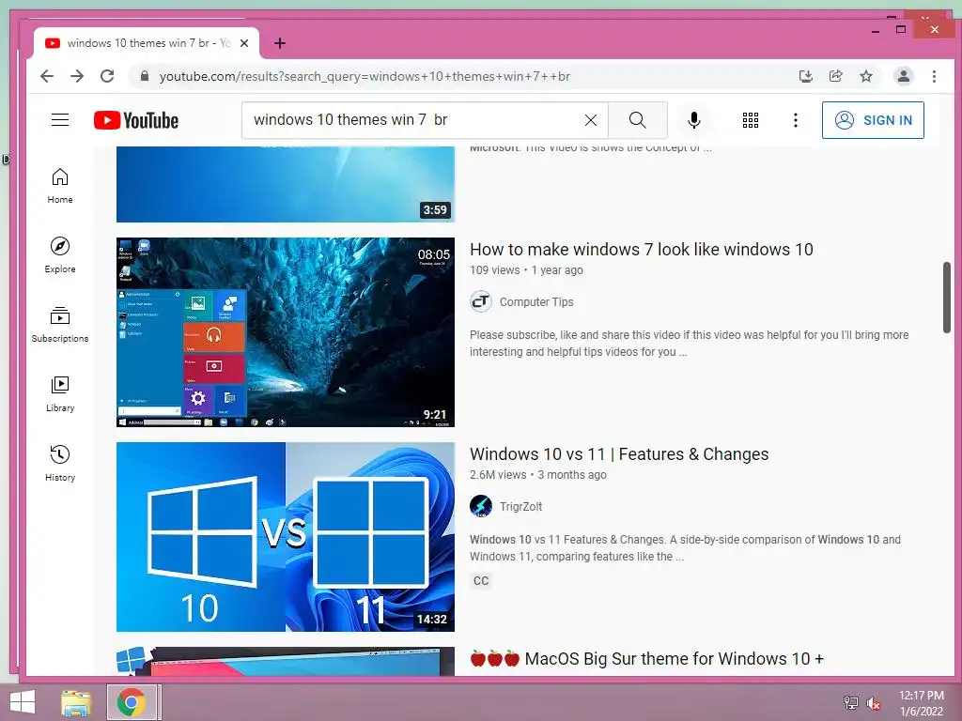
Task: Open Subscriptions in the sidebar
Action: point(60,325)
